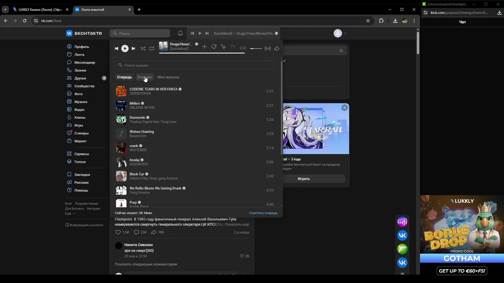The image size is (504, 283).
Task: Play the current track in the player panel
Action: [x=125, y=48]
